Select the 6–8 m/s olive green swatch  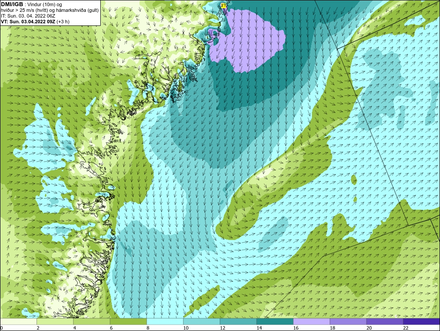[x=128, y=321]
